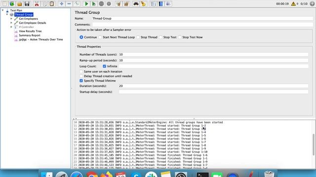The width and height of the screenshot is (316, 177).
Task: Uncheck the Infinite loop count checkbox
Action: click(104, 66)
